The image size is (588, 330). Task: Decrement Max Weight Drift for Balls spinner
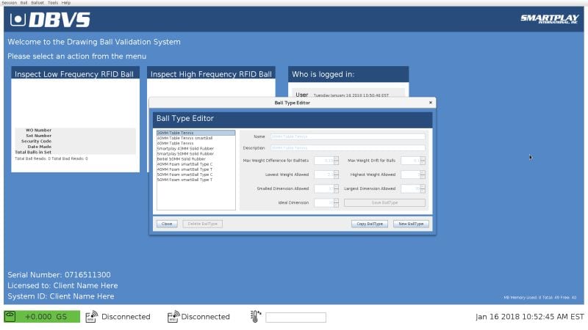423,162
